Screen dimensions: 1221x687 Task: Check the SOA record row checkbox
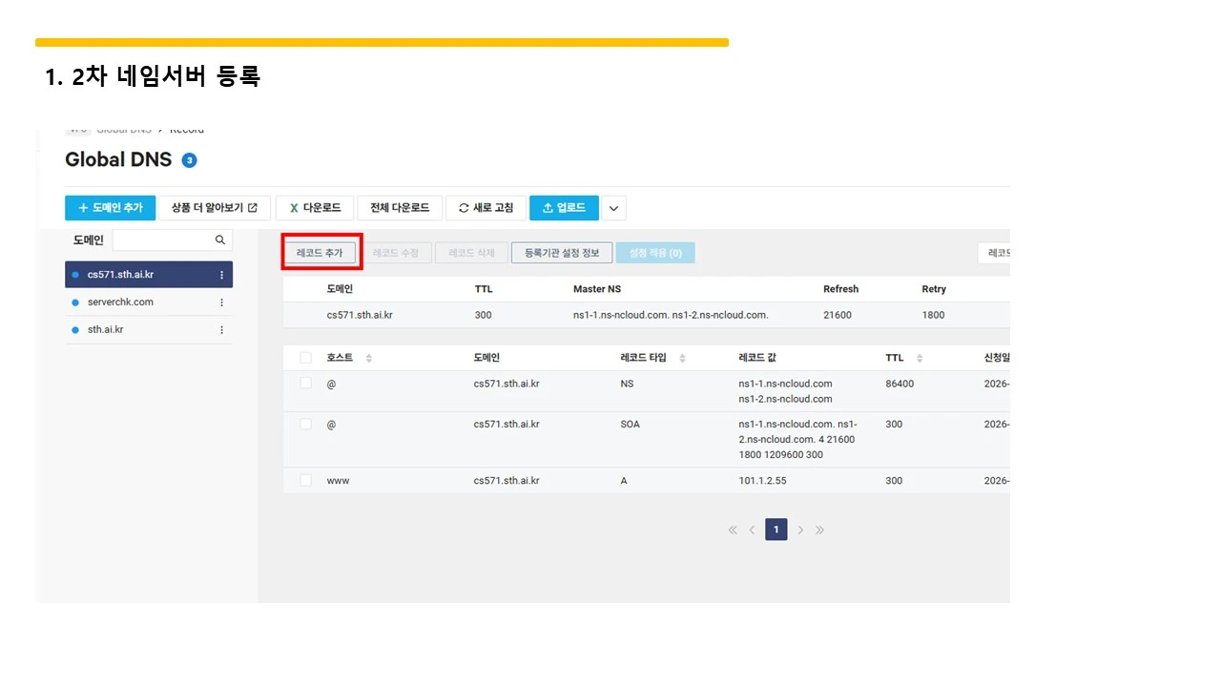(306, 425)
